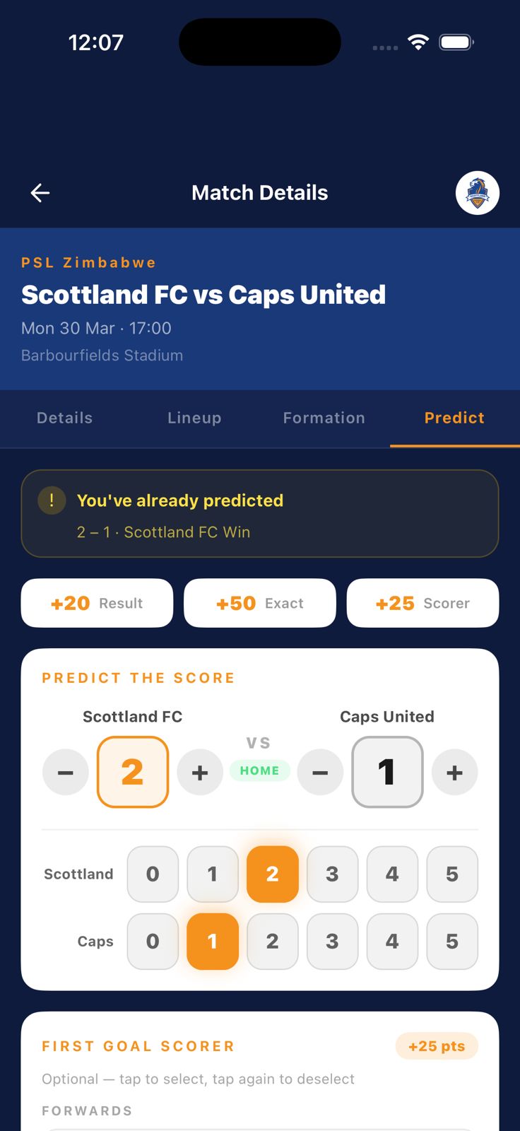This screenshot has width=520, height=1131.
Task: Open the club crest profile icon
Action: pos(478,192)
